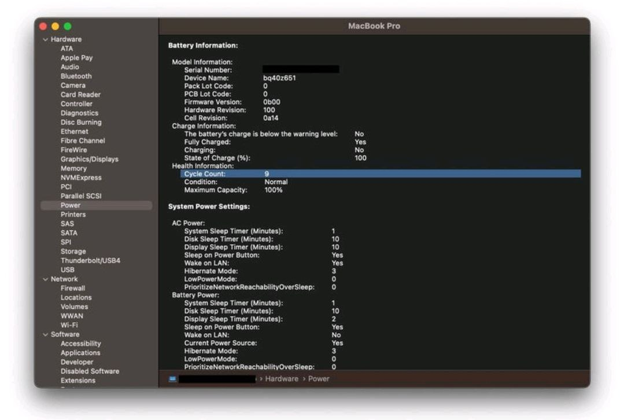Select the Hardware category label
The image size is (624, 420).
click(x=66, y=39)
